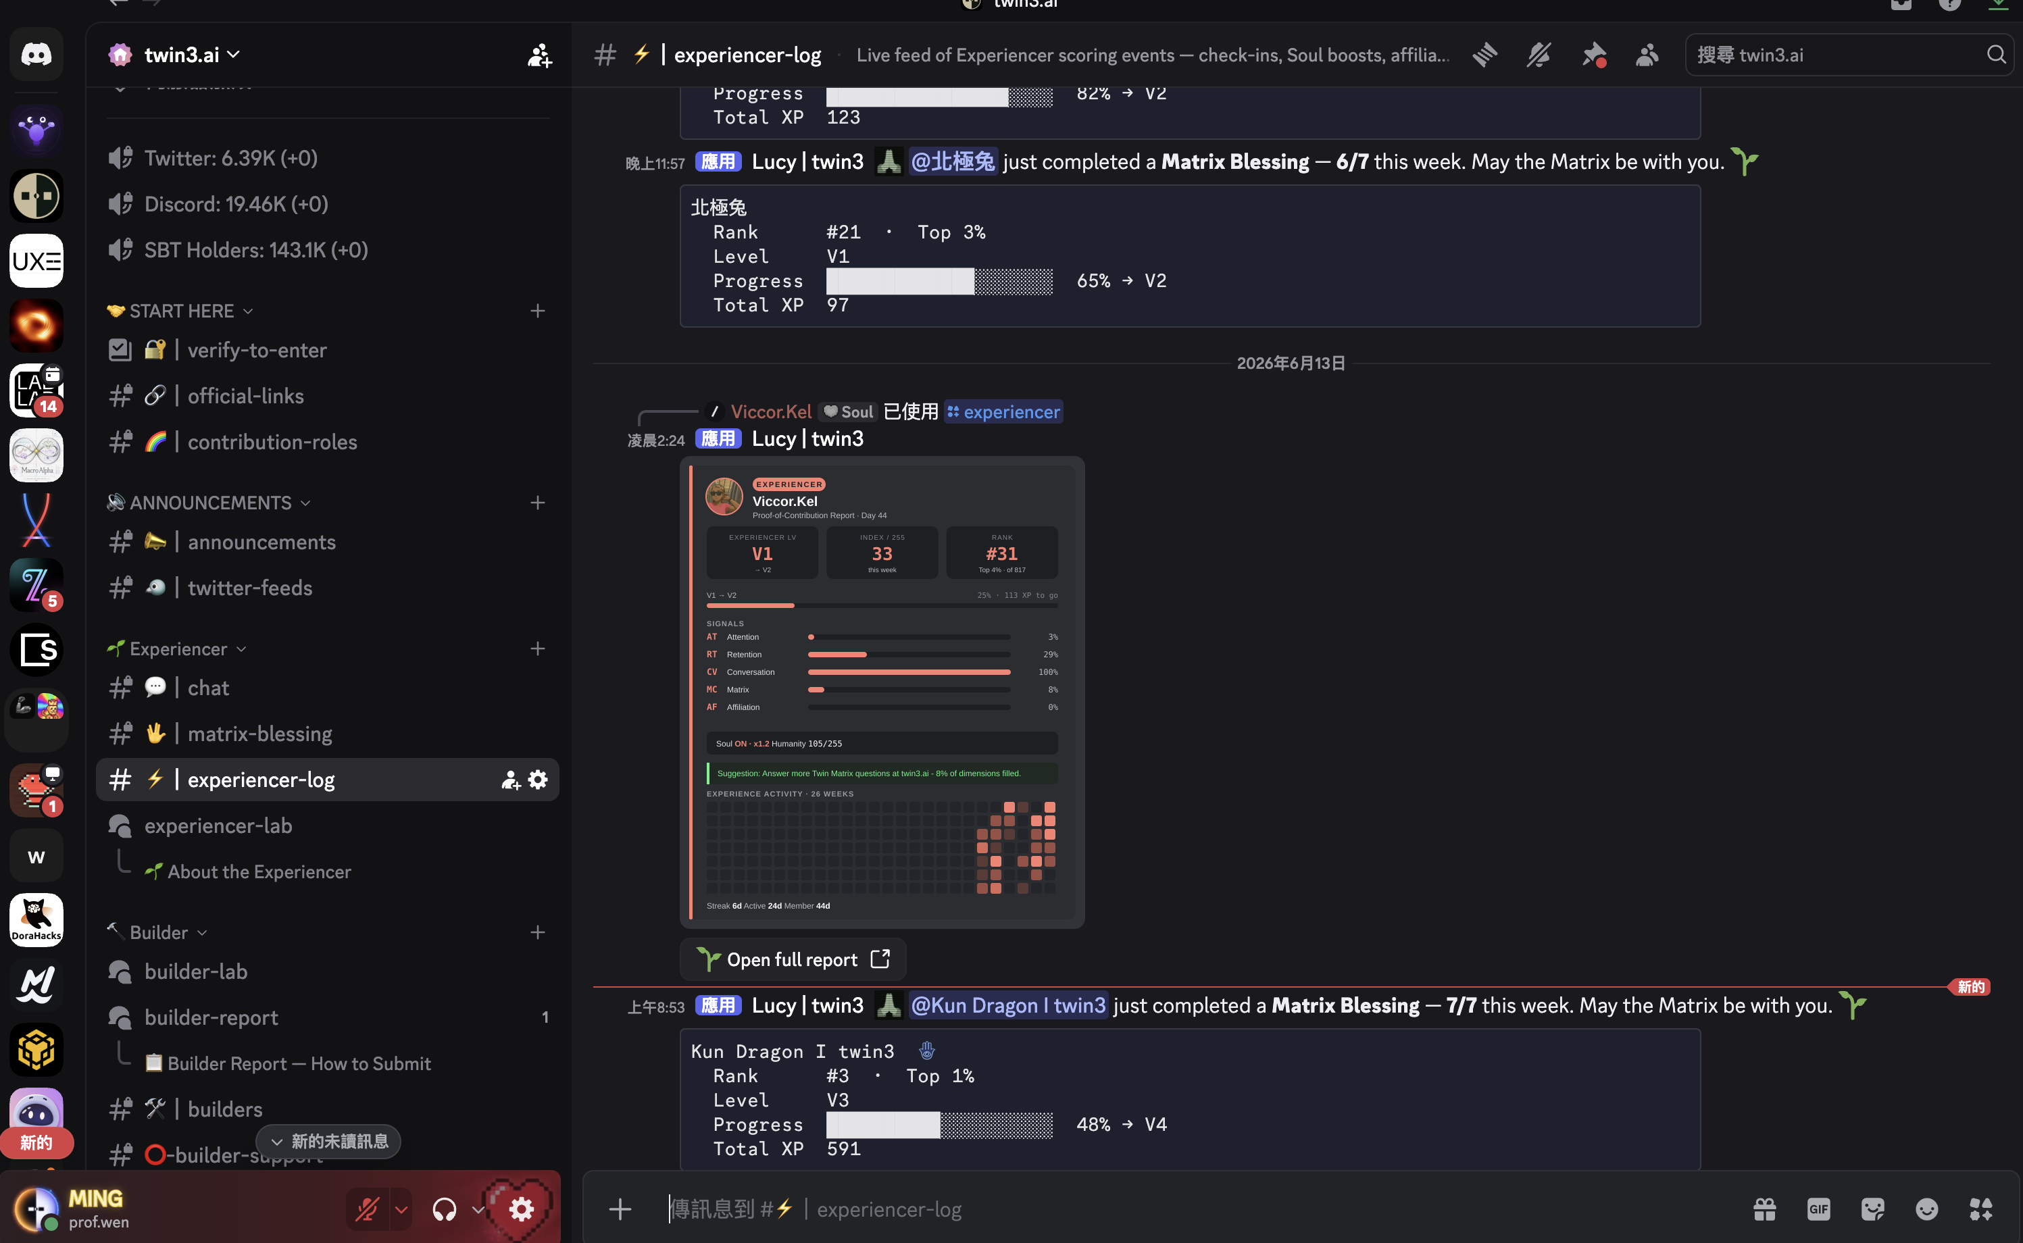Open Experiencer chat channel
Screen dimensions: 2023x1243
pos(327,688)
